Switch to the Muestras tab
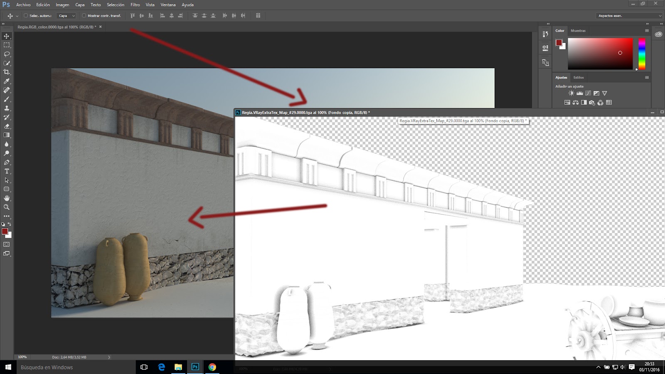 coord(578,31)
